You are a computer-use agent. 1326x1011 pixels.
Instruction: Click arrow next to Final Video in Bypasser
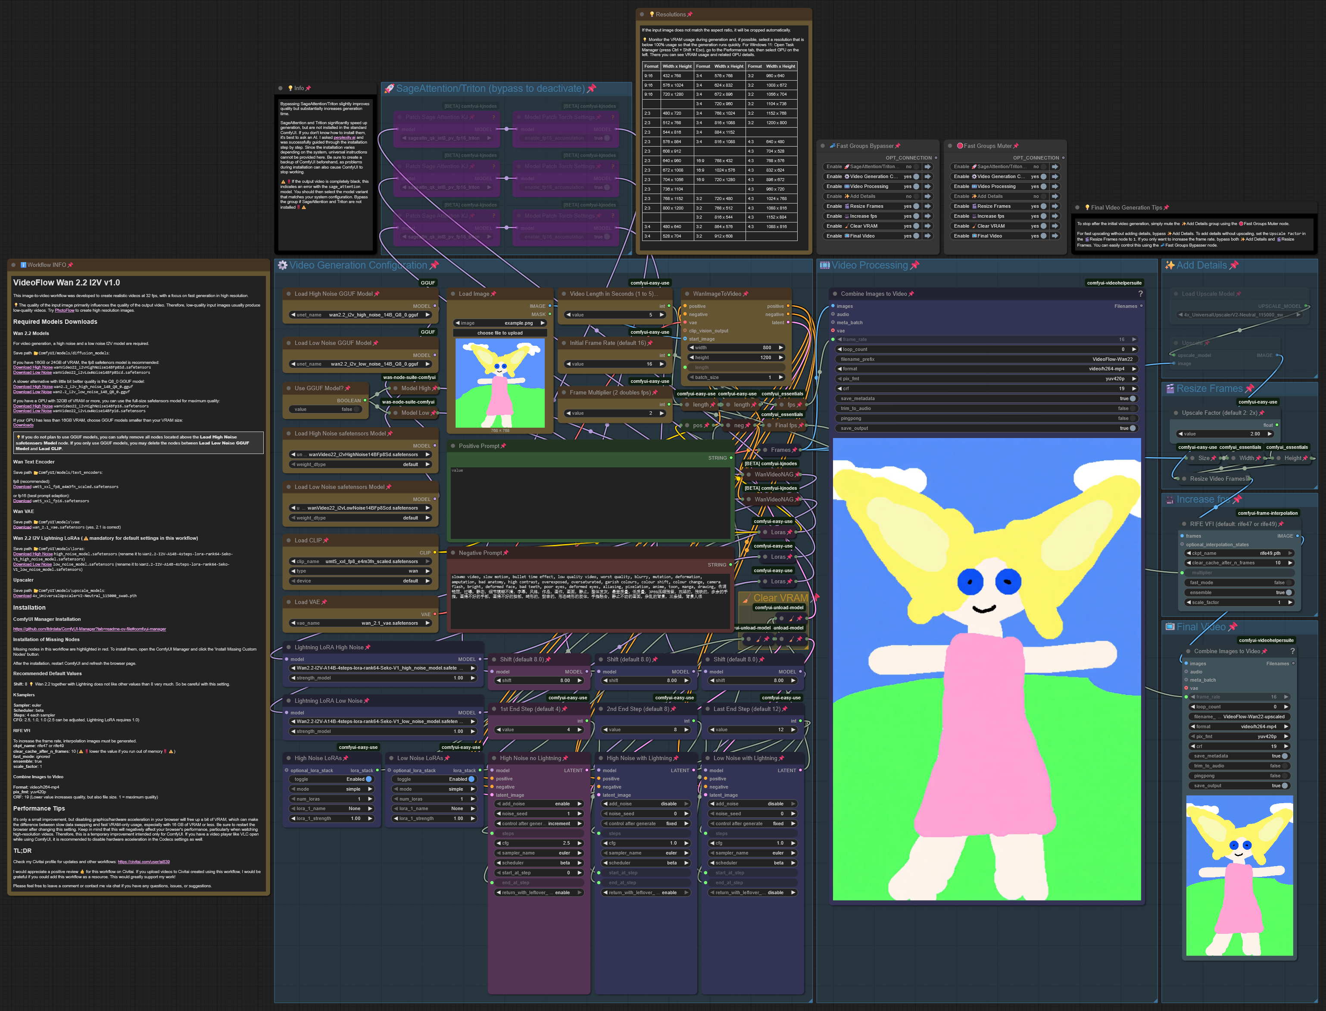(x=928, y=236)
